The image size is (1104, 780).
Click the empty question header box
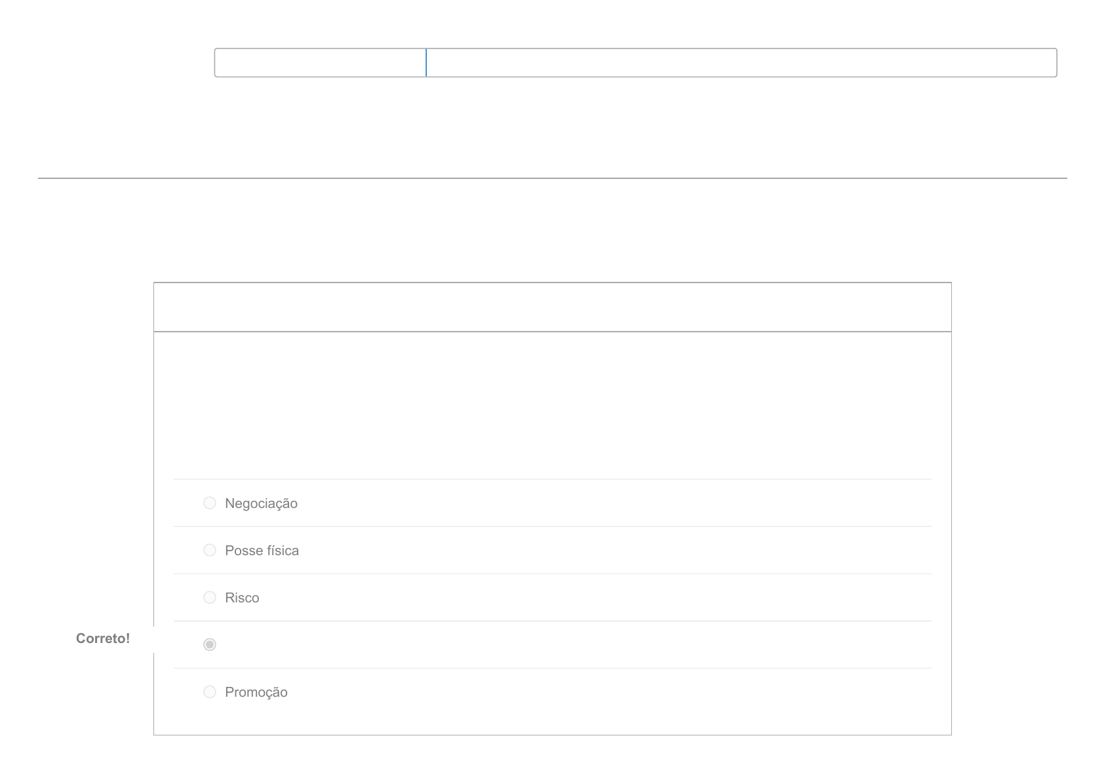552,307
